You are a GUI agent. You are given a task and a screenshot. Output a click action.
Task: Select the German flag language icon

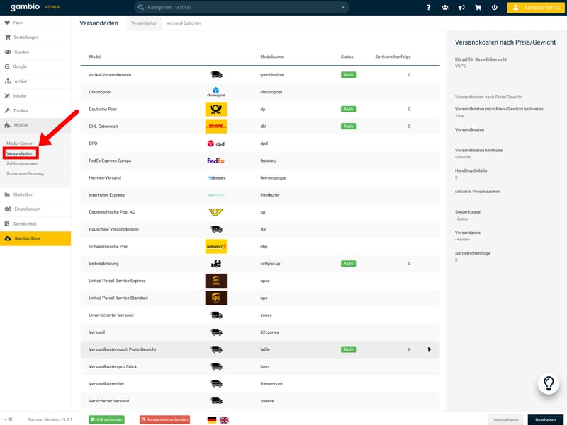(211, 419)
